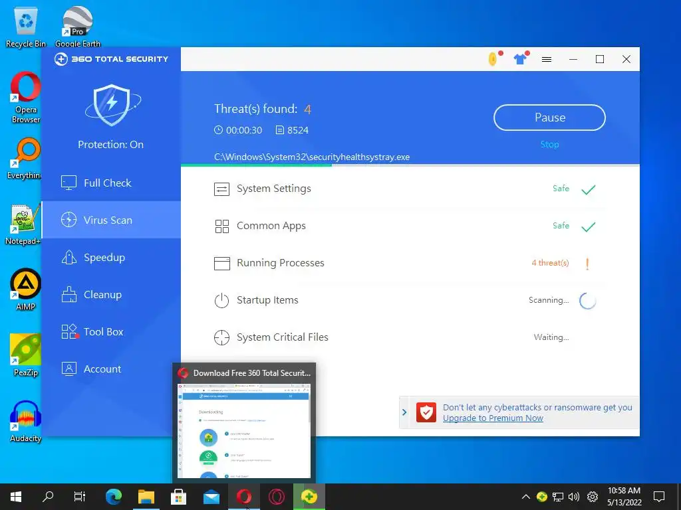The image size is (681, 510).
Task: Open the network tray icon
Action: point(558,497)
